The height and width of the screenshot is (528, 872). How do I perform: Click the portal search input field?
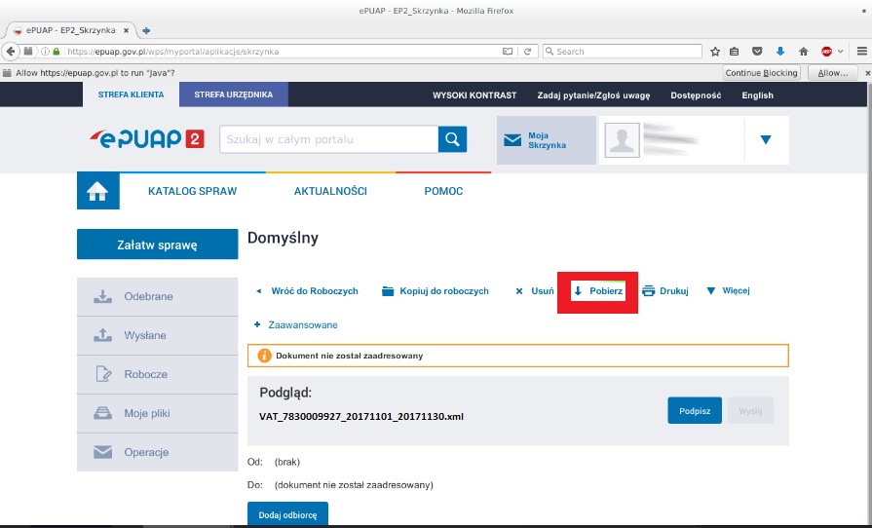328,139
